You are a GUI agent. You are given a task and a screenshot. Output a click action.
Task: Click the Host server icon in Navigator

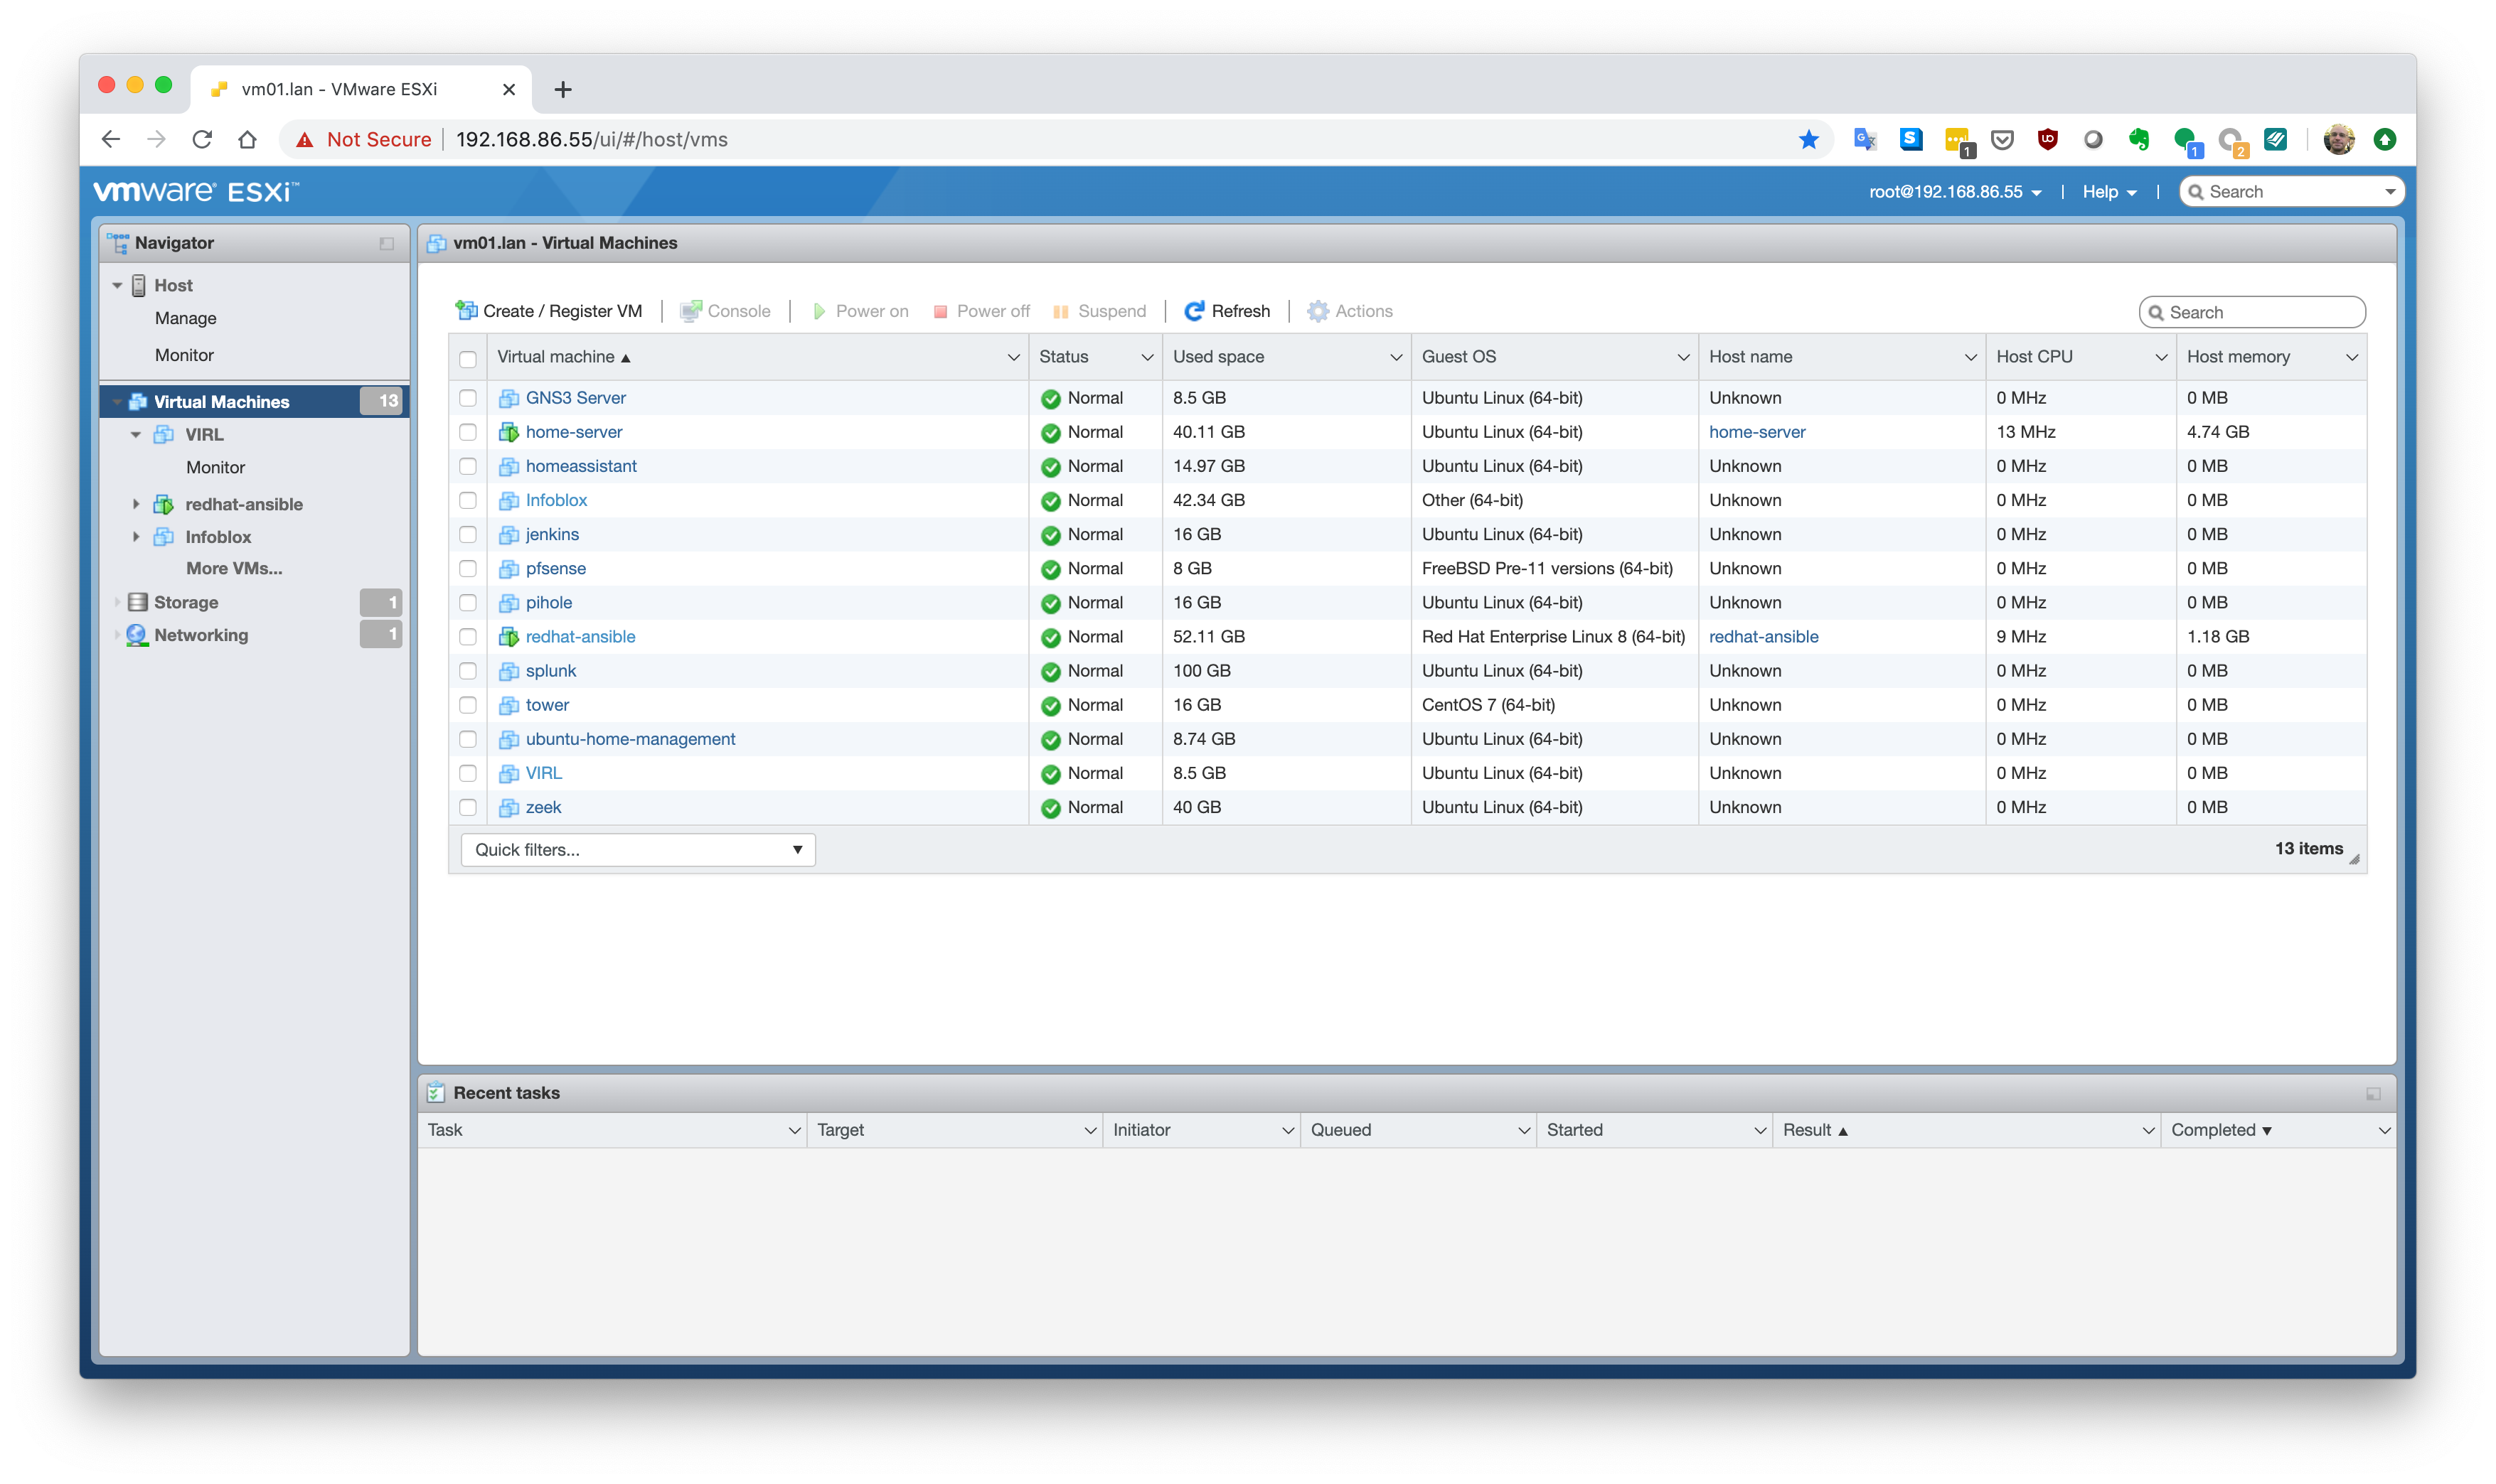pyautogui.click(x=139, y=286)
